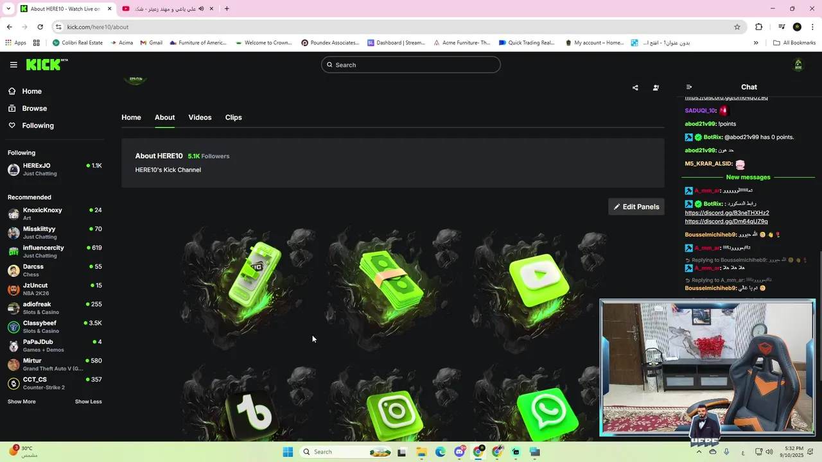
Task: Click the browser back arrow
Action: click(x=9, y=27)
